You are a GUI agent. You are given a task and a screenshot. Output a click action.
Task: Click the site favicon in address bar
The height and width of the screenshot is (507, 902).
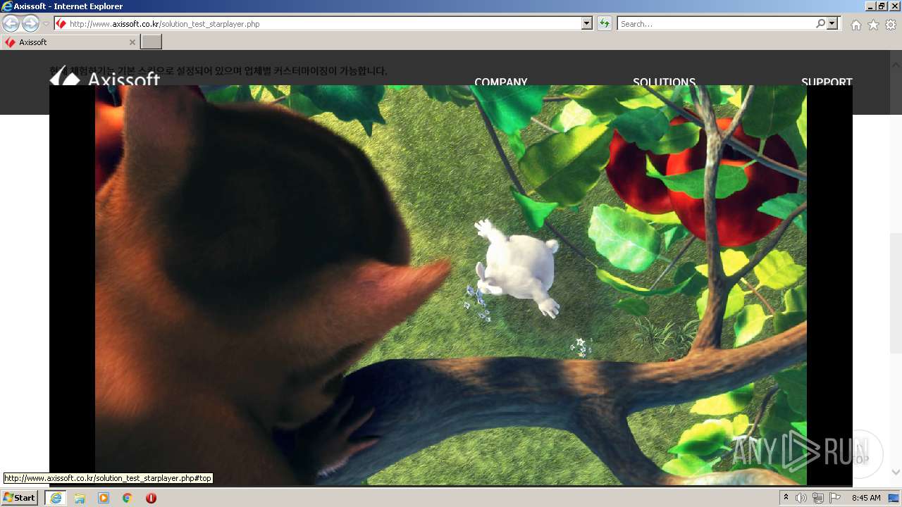click(x=62, y=24)
